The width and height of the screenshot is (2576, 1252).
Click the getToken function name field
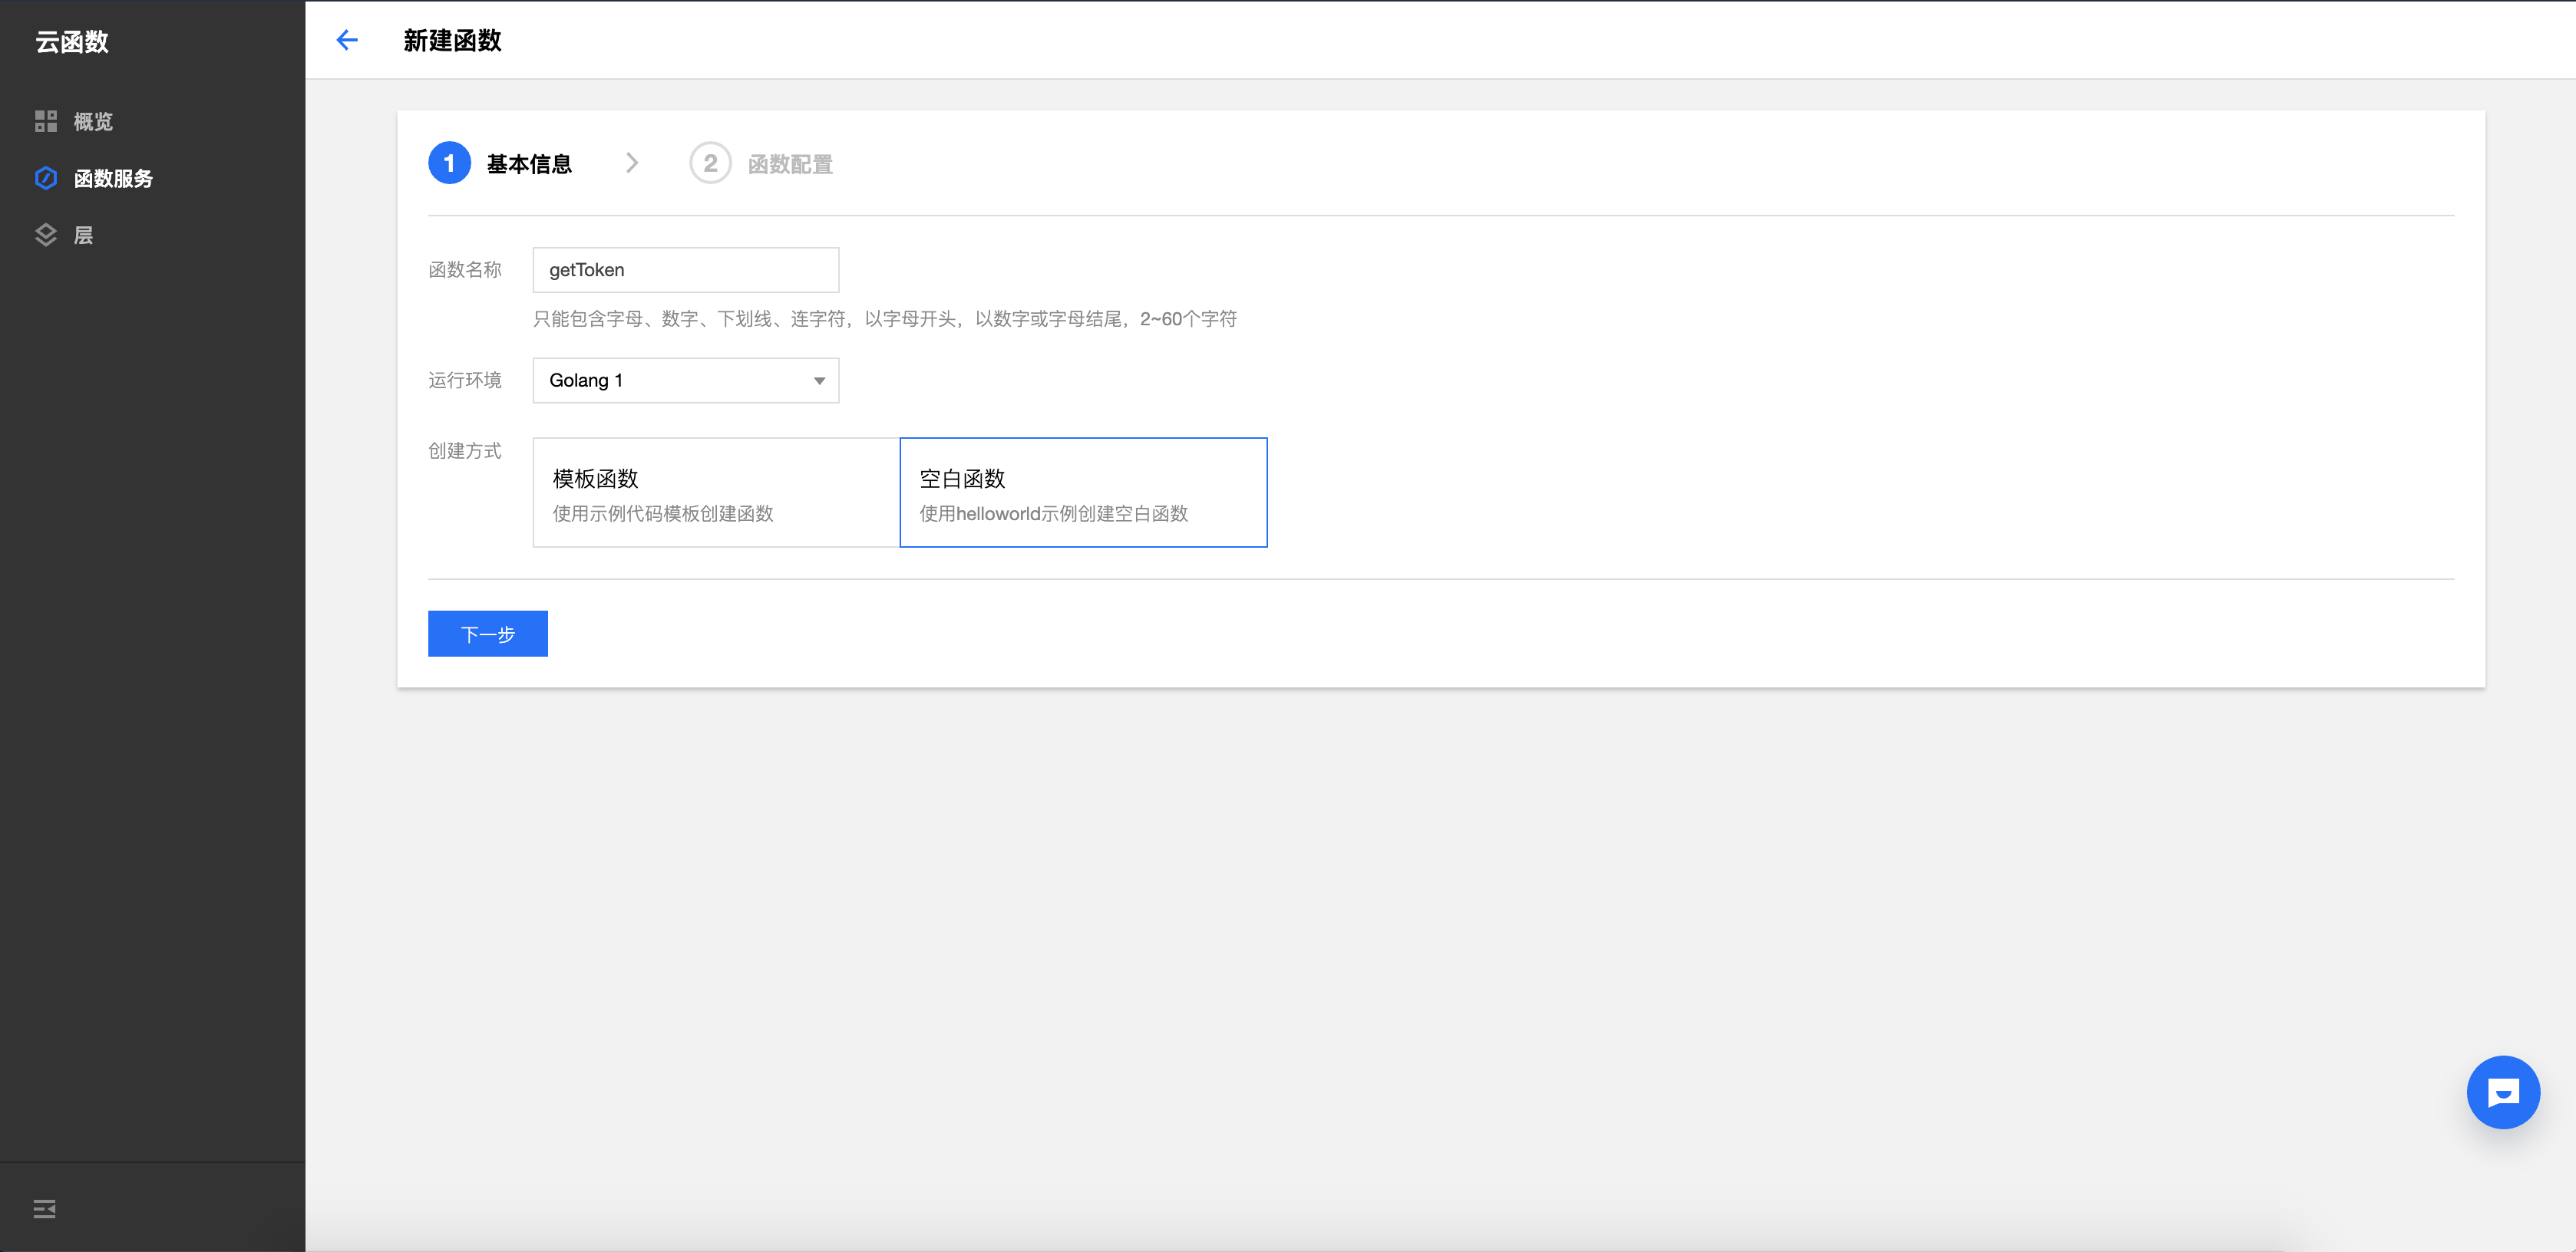(685, 270)
